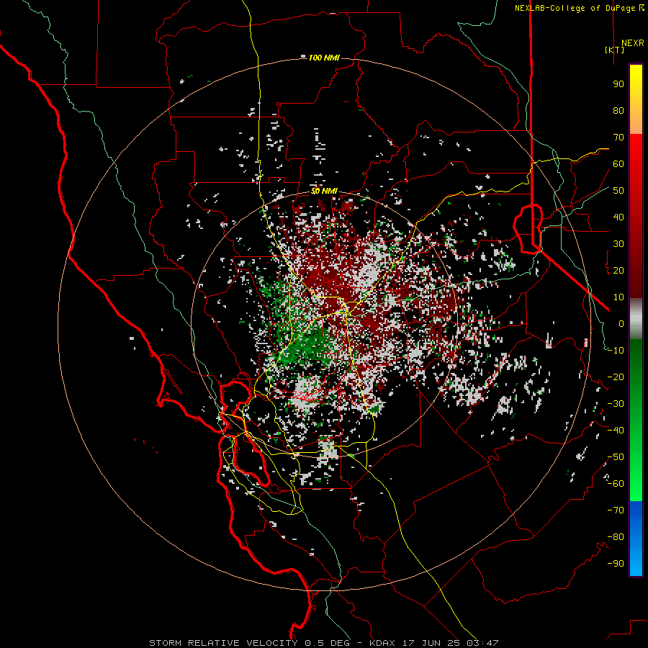Image resolution: width=648 pixels, height=648 pixels.
Task: Click the -20 value on velocity scale
Action: click(616, 377)
